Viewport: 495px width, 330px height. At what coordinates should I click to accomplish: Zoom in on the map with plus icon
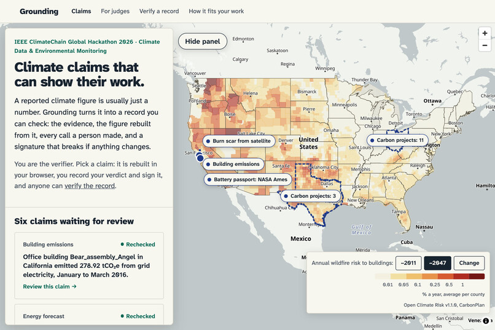pyautogui.click(x=485, y=33)
